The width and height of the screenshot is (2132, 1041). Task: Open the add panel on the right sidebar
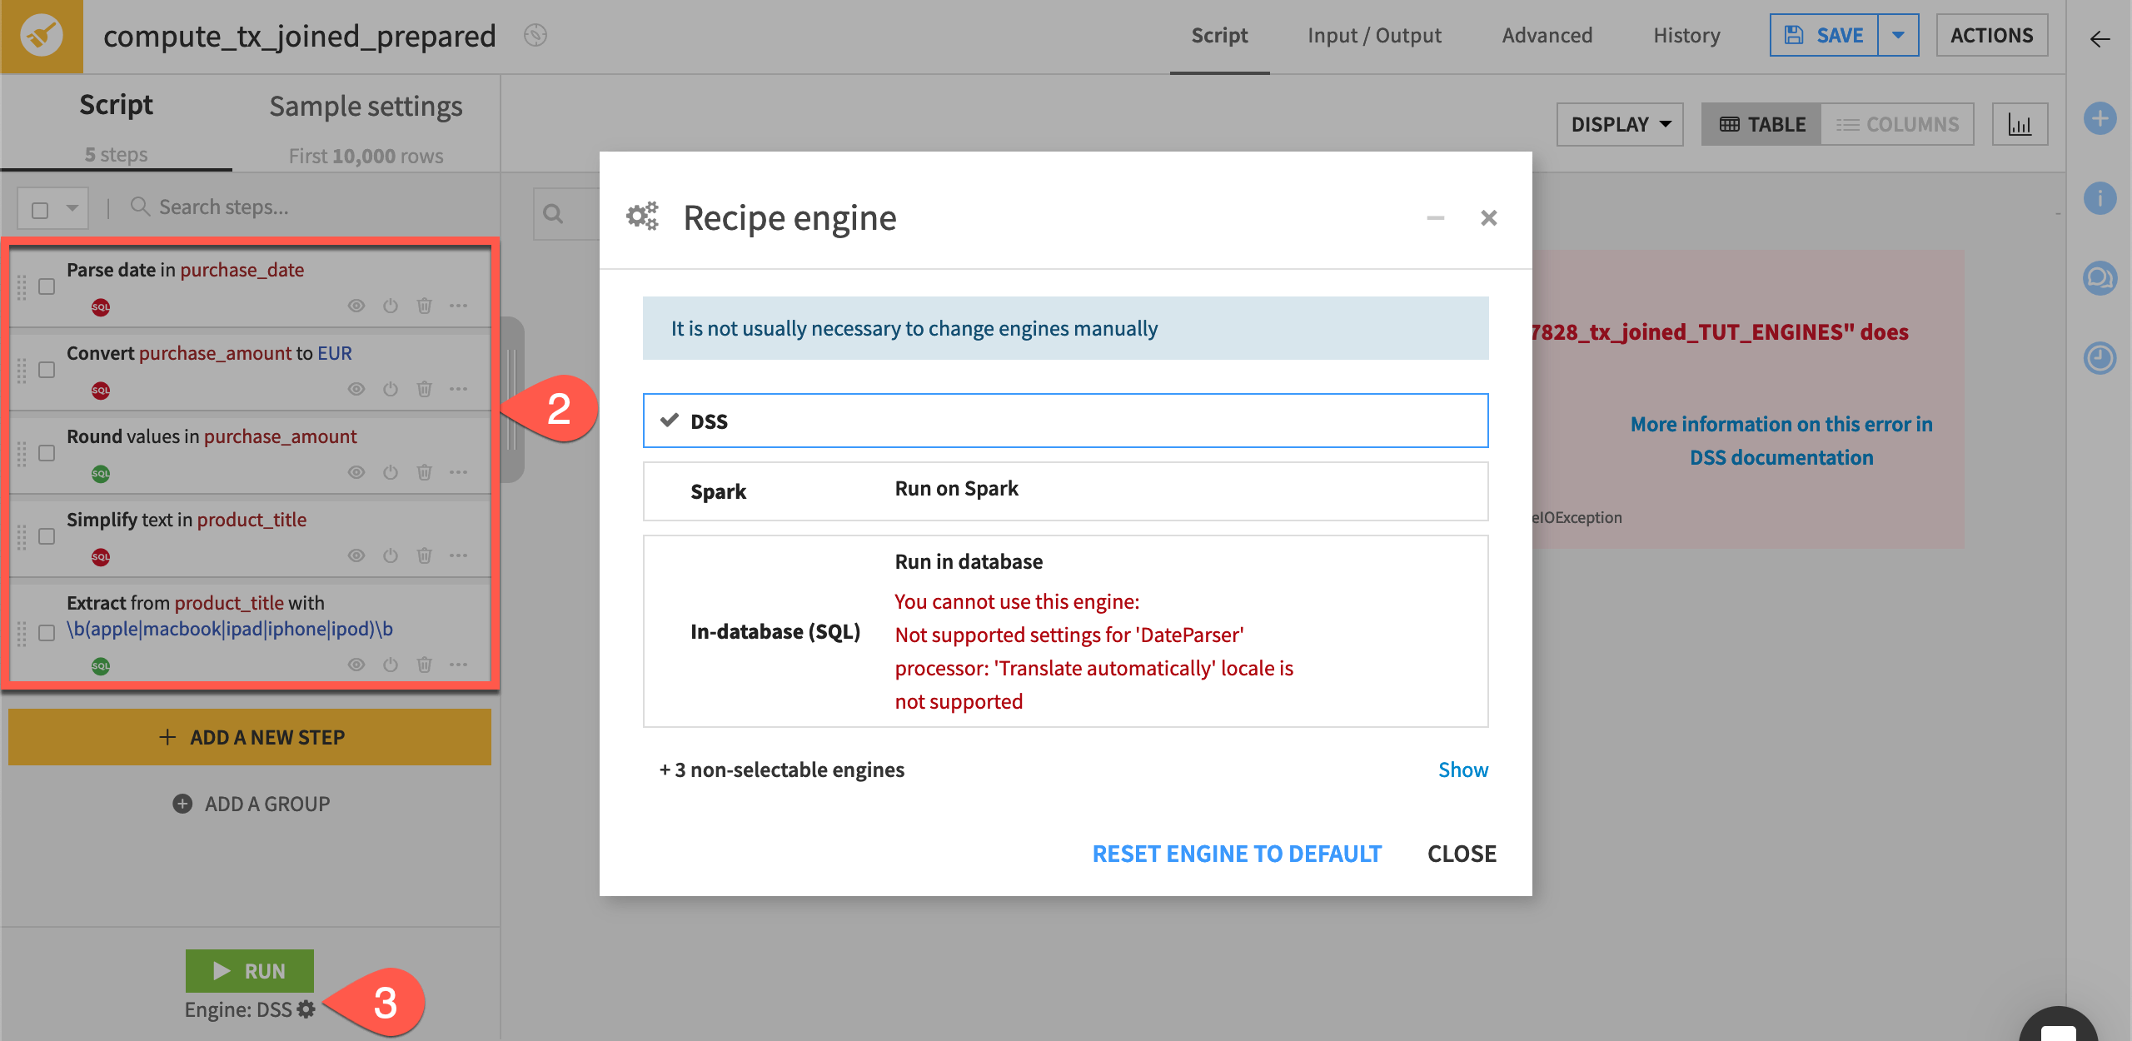2100,118
